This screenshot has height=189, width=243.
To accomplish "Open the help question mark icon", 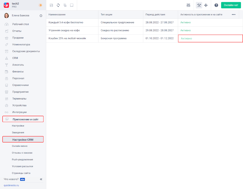I will [x=216, y=5].
